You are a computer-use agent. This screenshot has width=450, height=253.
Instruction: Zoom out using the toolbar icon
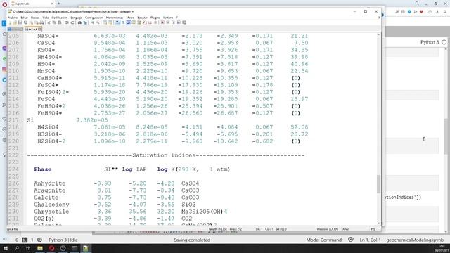pos(98,22)
